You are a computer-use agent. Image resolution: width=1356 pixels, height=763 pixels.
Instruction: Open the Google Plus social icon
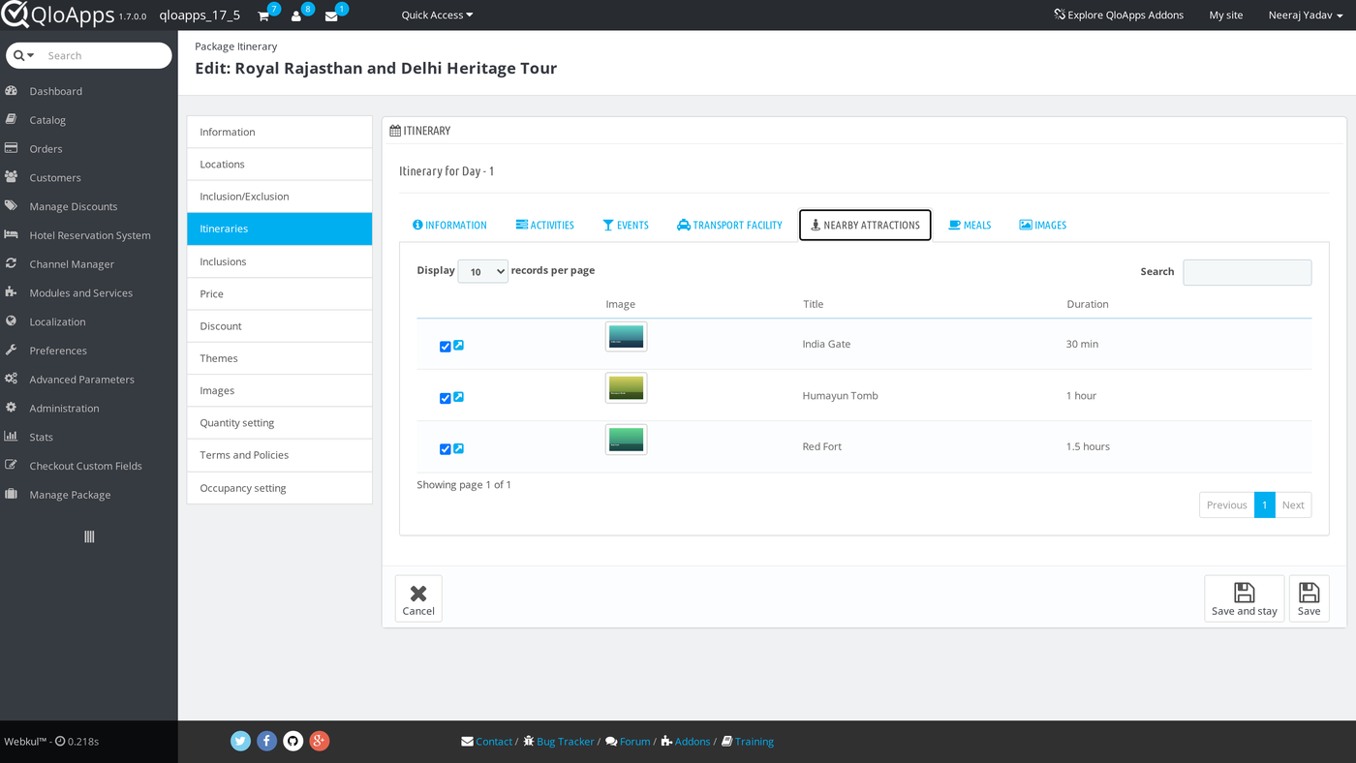point(320,741)
